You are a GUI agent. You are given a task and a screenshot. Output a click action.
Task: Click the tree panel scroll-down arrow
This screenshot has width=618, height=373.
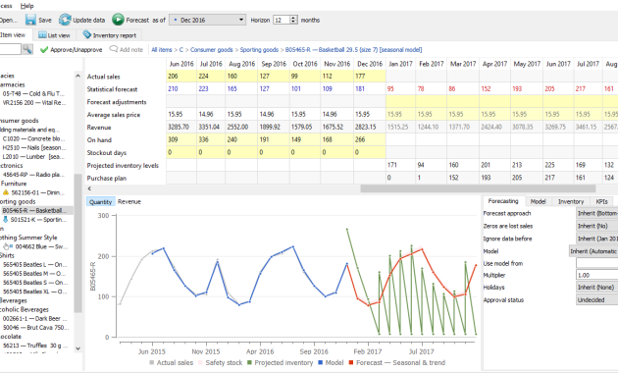click(77, 348)
